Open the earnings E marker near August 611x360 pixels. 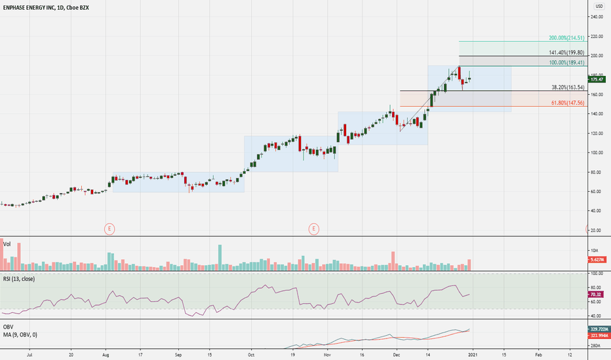point(109,229)
